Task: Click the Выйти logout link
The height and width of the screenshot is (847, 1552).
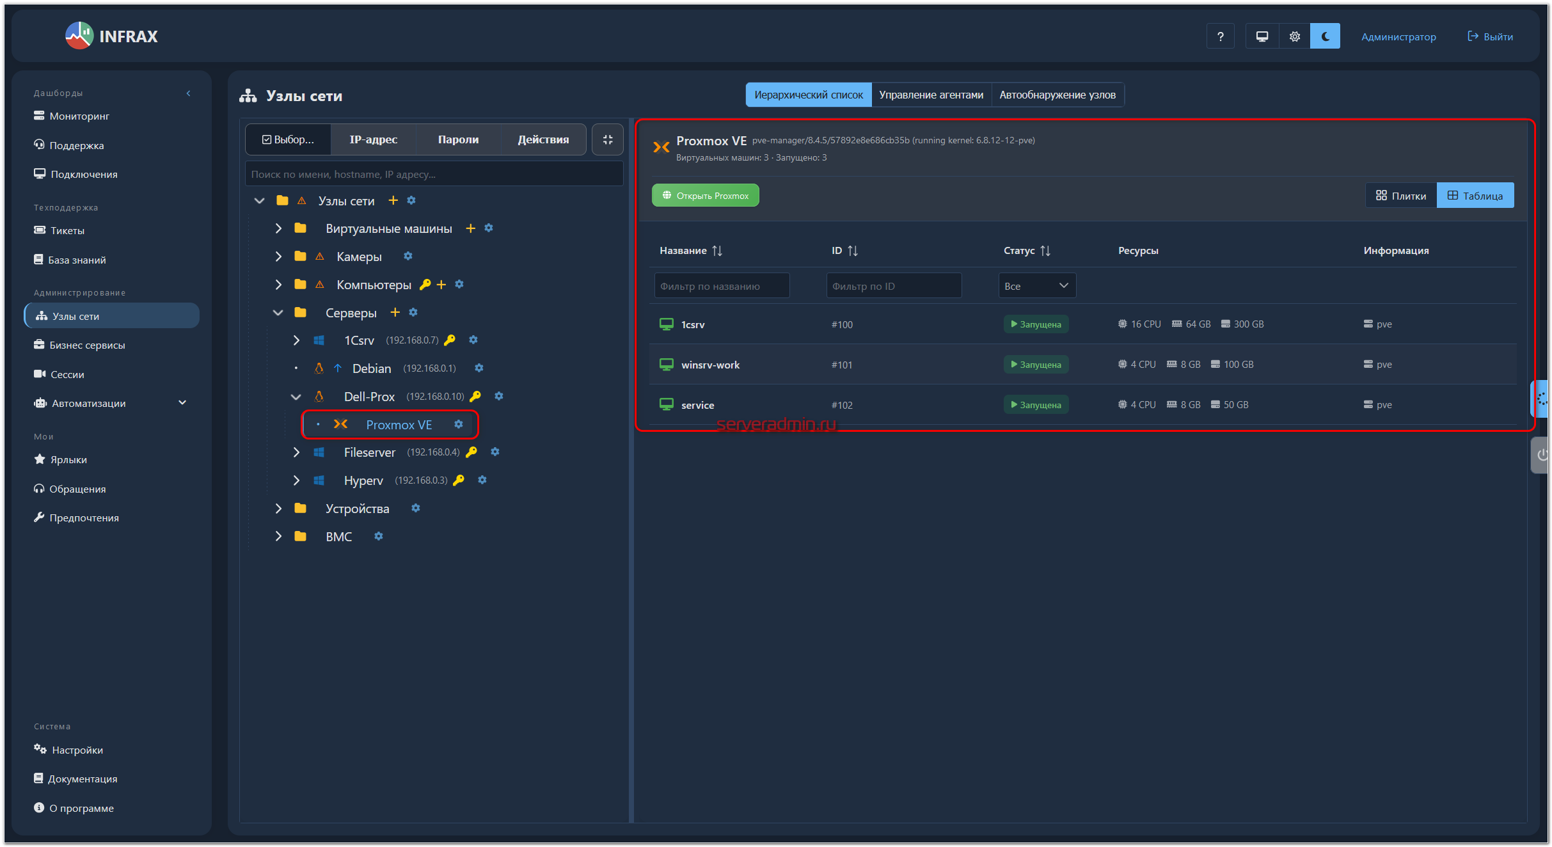Action: pyautogui.click(x=1490, y=36)
